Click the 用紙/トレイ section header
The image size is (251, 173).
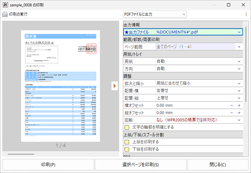click(183, 54)
